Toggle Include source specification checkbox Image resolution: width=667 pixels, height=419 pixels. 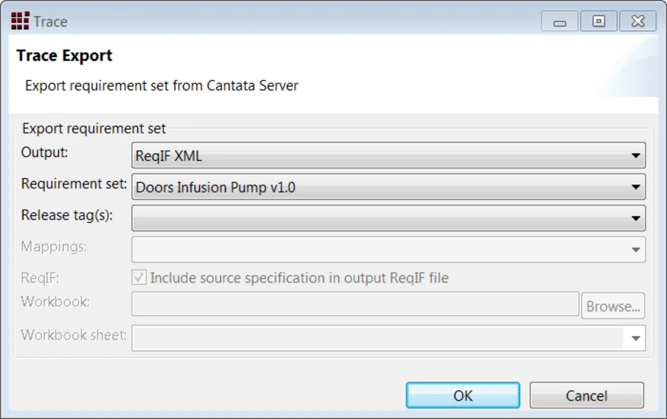(x=139, y=278)
